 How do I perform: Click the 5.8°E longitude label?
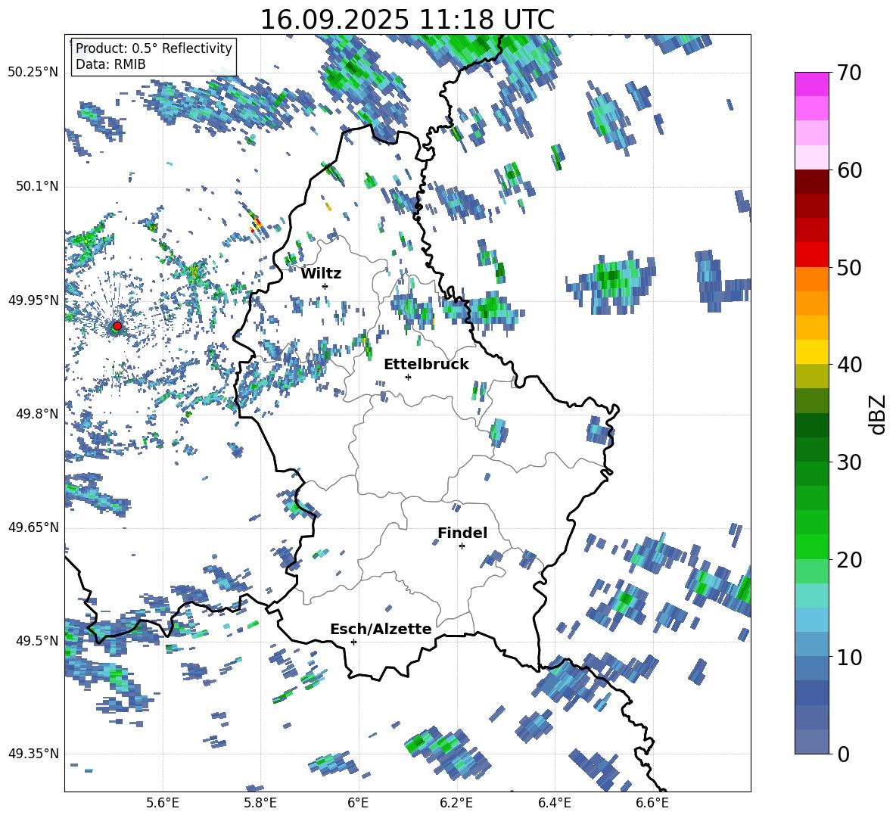(x=260, y=803)
